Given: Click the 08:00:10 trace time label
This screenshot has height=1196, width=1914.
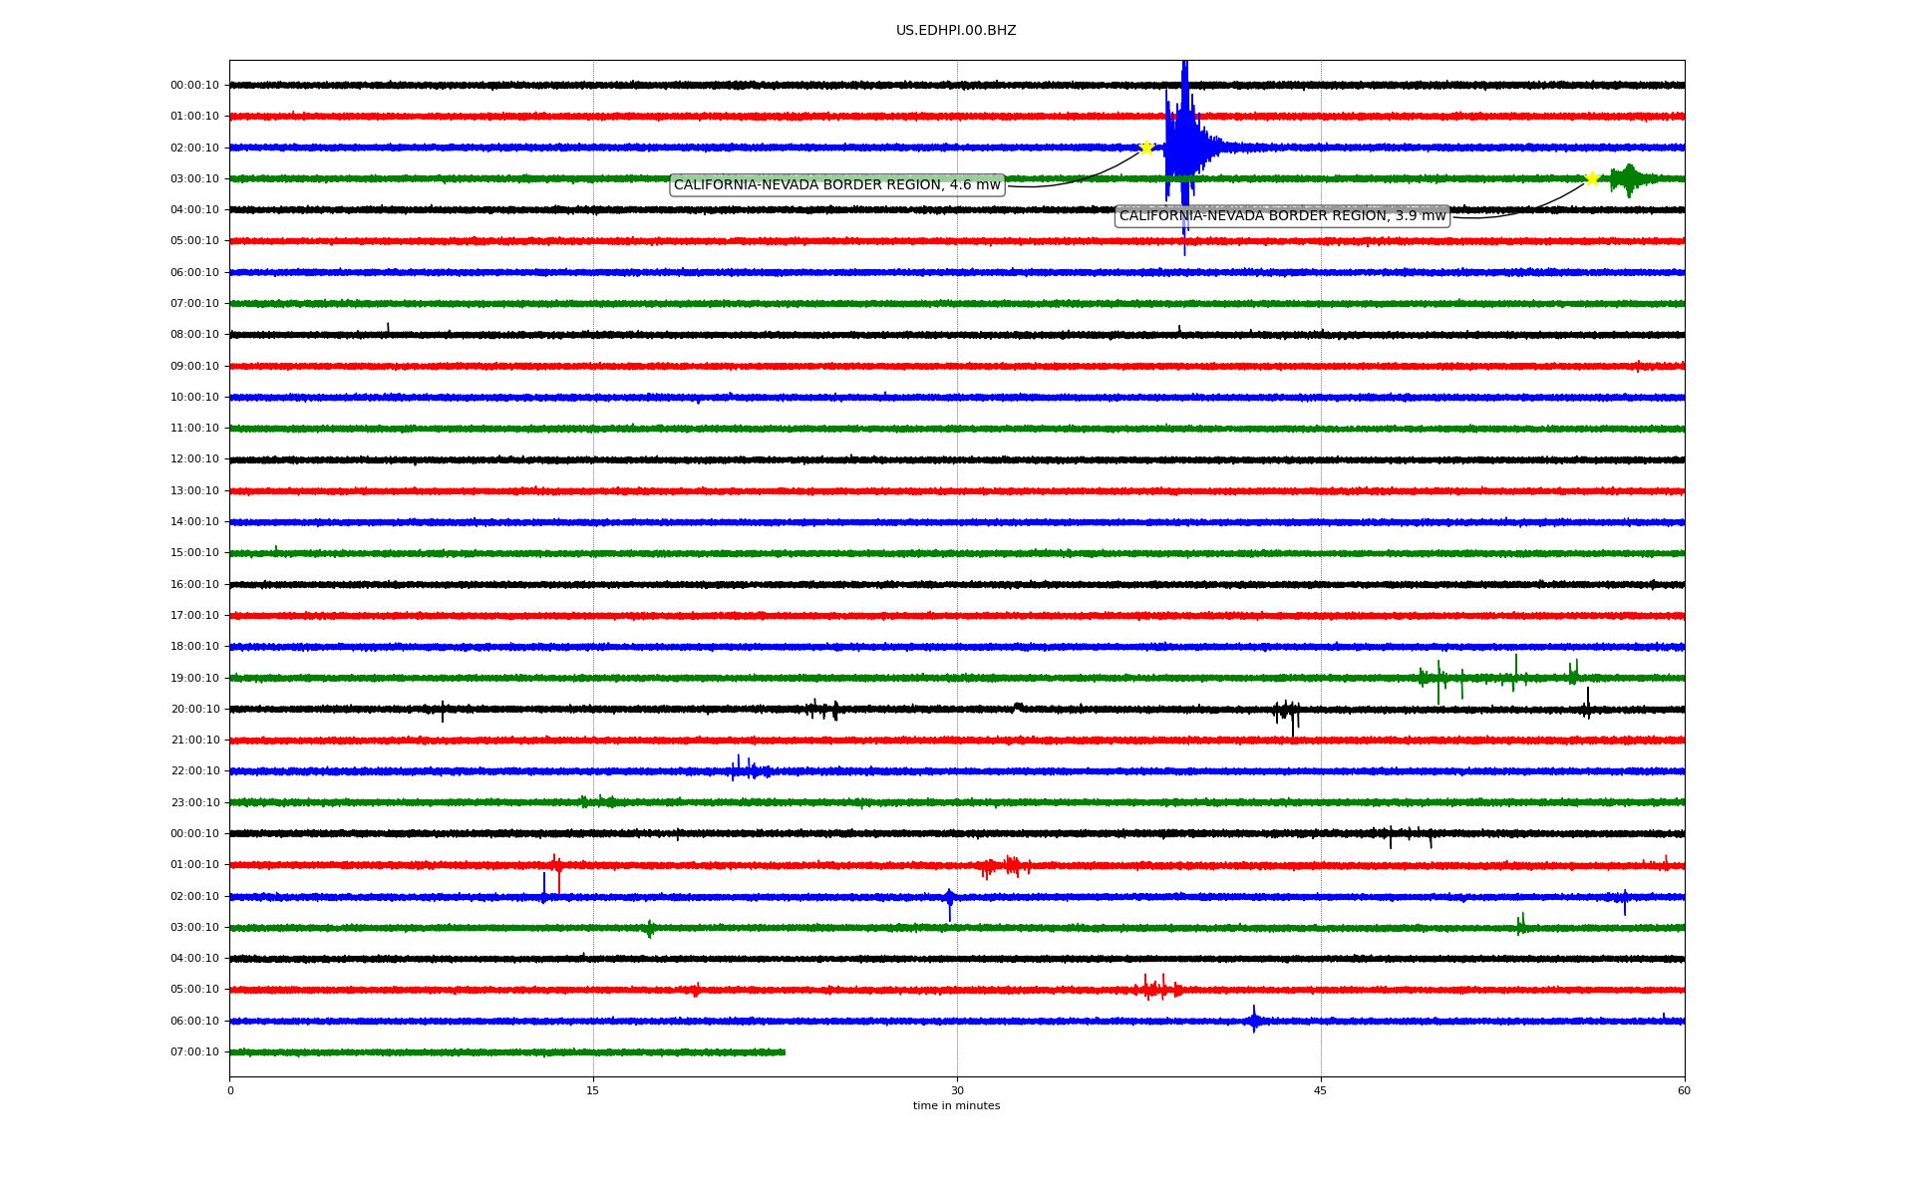Looking at the screenshot, I should point(194,335).
